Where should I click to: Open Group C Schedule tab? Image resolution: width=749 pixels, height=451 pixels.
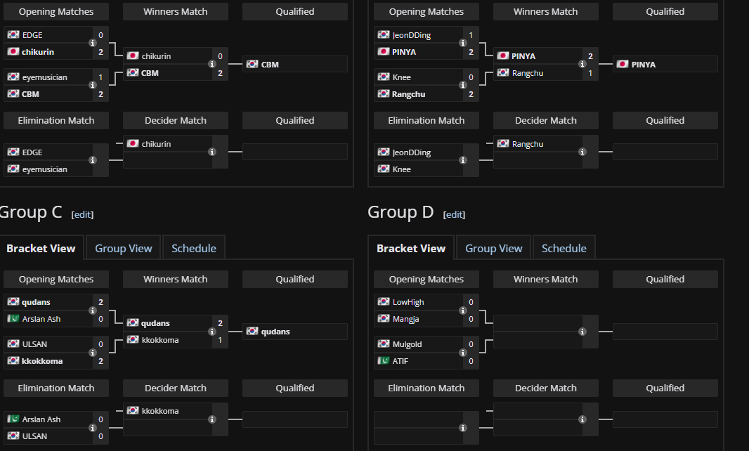point(194,248)
